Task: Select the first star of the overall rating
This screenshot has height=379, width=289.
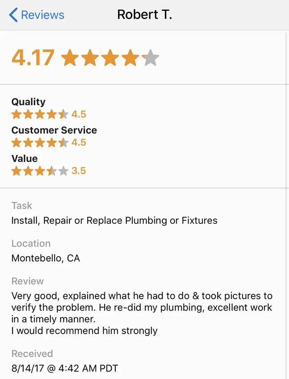Action: click(x=71, y=58)
